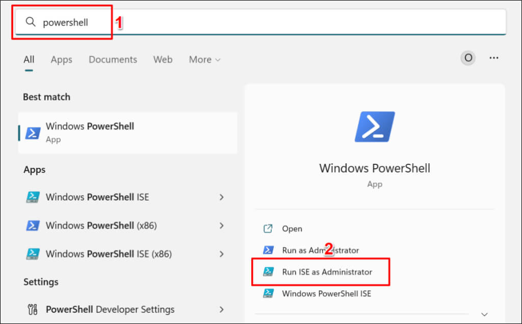522x324 pixels.
Task: Open the More filter dropdown
Action: click(204, 60)
